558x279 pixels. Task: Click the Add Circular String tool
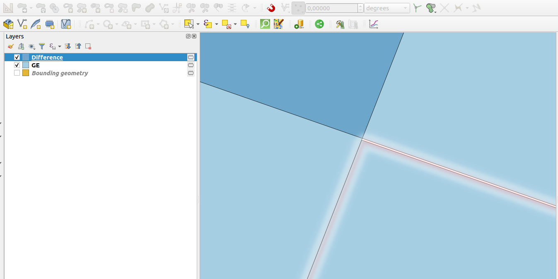click(89, 24)
